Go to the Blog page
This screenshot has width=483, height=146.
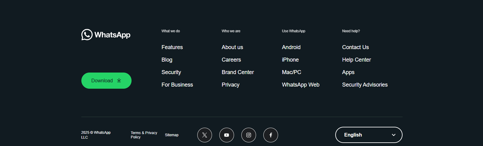point(167,60)
